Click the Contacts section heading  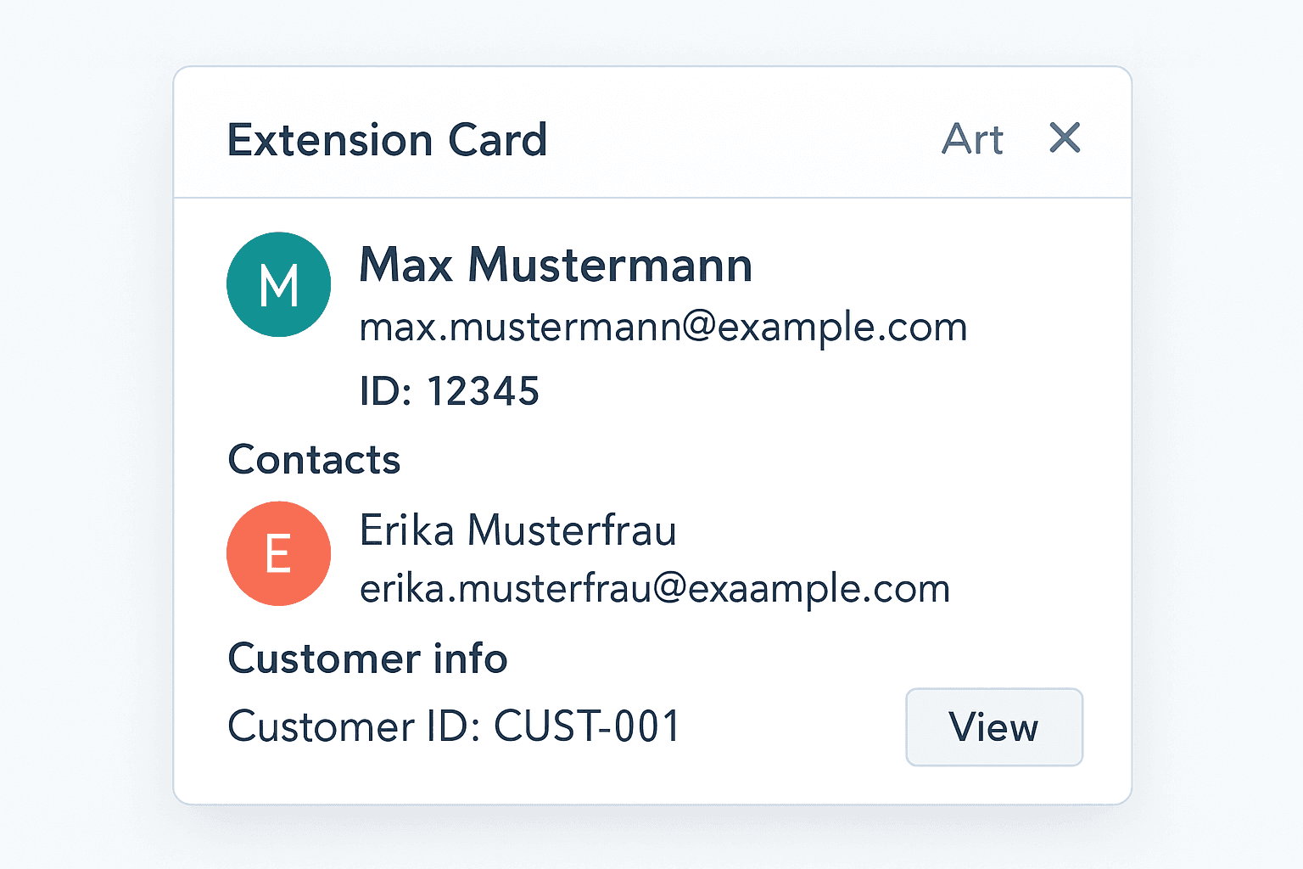pyautogui.click(x=314, y=460)
